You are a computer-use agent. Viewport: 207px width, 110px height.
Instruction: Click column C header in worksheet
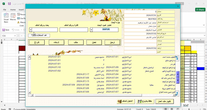point(188,39)
